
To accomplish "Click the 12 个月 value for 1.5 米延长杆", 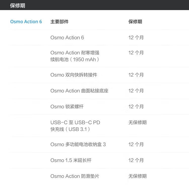I will pos(136,160).
